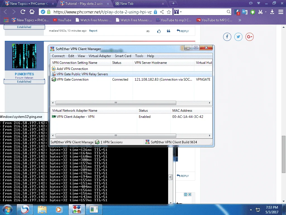Go to browser home page icon
This screenshot has height=215, width=286.
32,12
